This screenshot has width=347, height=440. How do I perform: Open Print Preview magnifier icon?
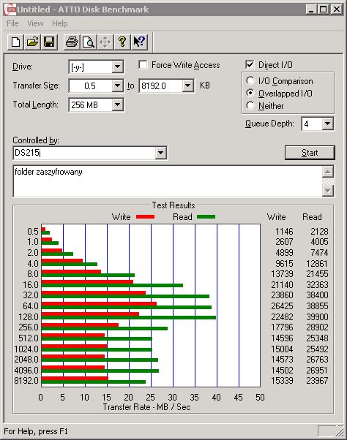pos(89,42)
